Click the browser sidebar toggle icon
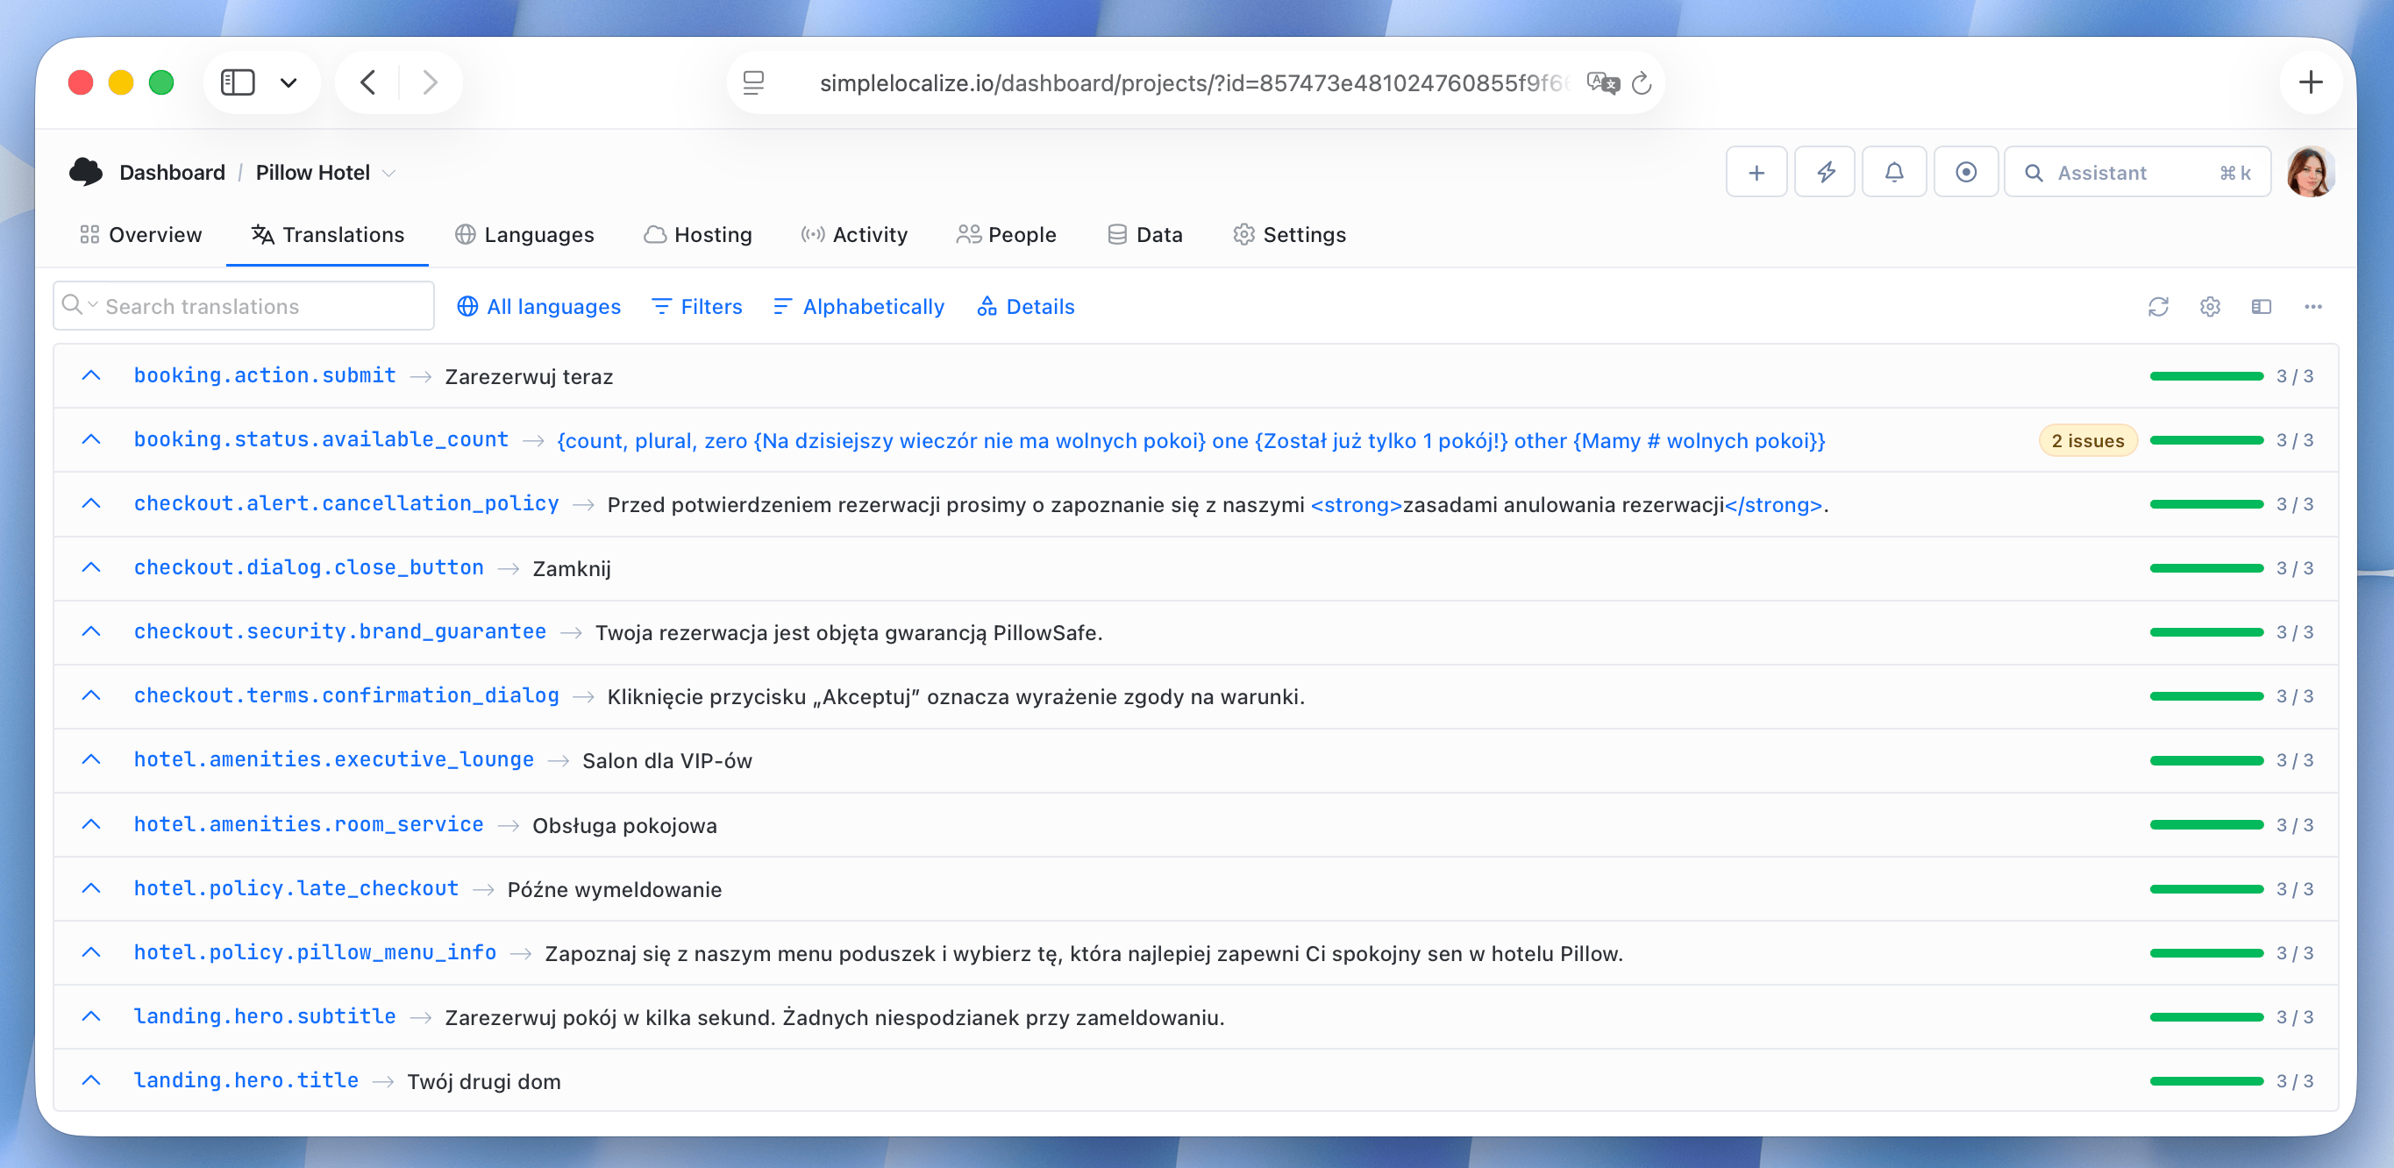This screenshot has height=1168, width=2394. [x=238, y=82]
